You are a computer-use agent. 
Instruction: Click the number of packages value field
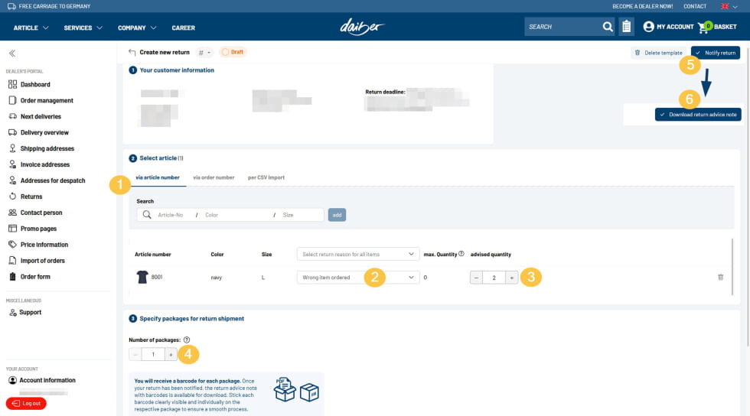tap(153, 354)
